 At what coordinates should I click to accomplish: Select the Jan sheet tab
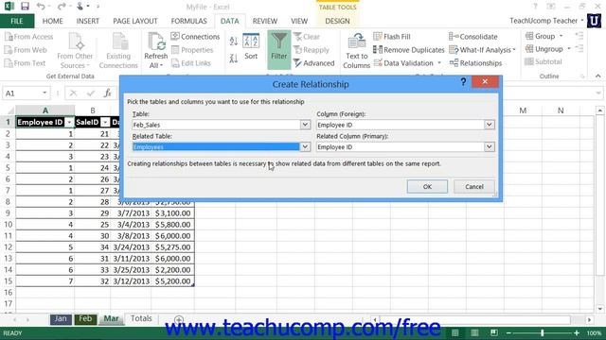(61, 319)
